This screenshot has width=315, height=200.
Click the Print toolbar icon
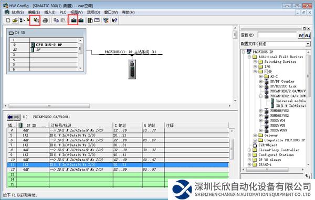click(x=45, y=20)
